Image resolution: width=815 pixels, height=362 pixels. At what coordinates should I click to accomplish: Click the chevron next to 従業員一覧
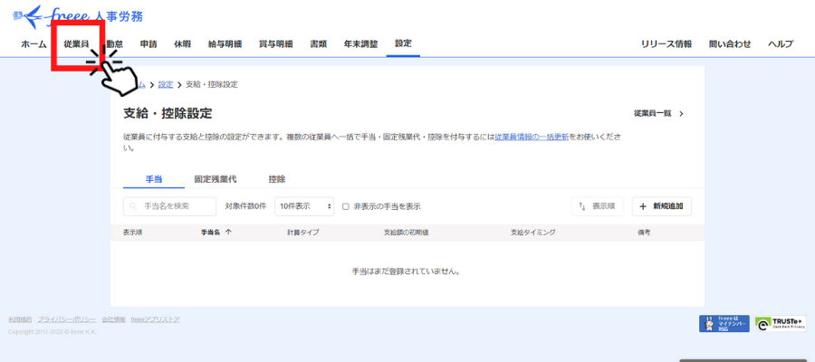tap(681, 114)
